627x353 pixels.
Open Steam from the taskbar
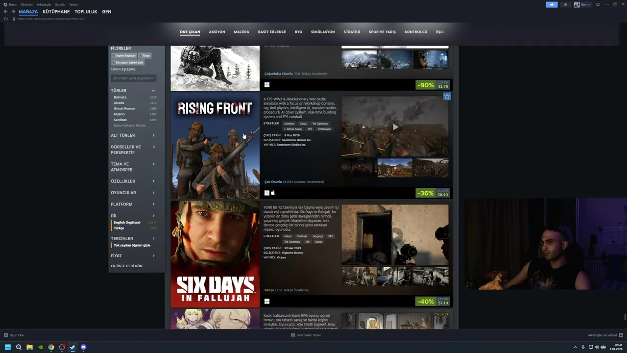pyautogui.click(x=72, y=347)
